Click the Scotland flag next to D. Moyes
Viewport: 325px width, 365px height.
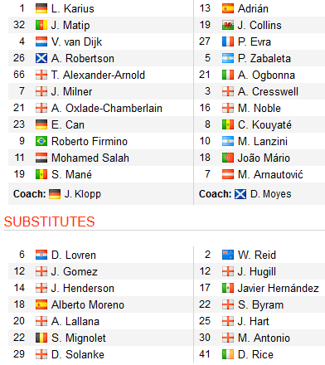point(240,194)
